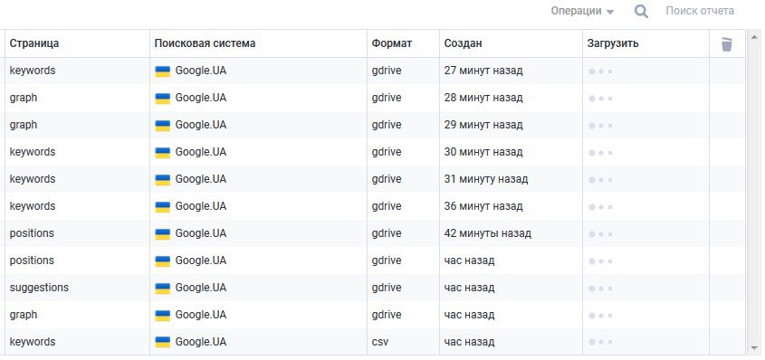This screenshot has height=360, width=765.
Task: Click the loading dots in 42 минуты назад row
Action: click(x=600, y=234)
